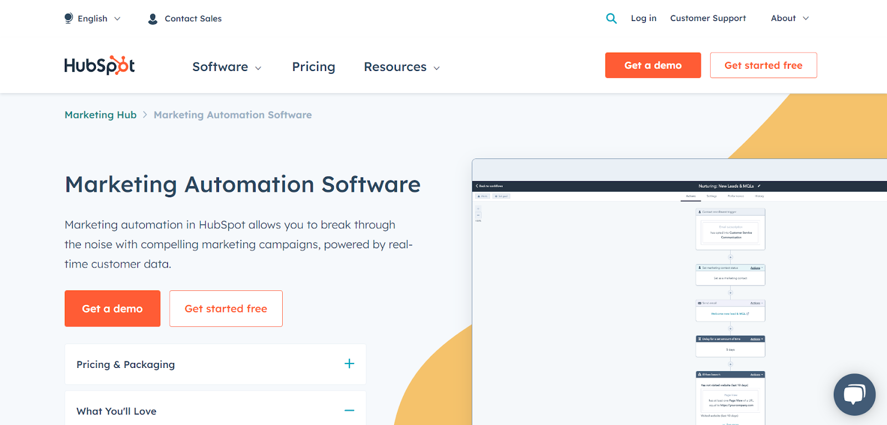Click the plus connector below Set marketing contact status
Screen dimensions: 887x425
pyautogui.click(x=730, y=293)
